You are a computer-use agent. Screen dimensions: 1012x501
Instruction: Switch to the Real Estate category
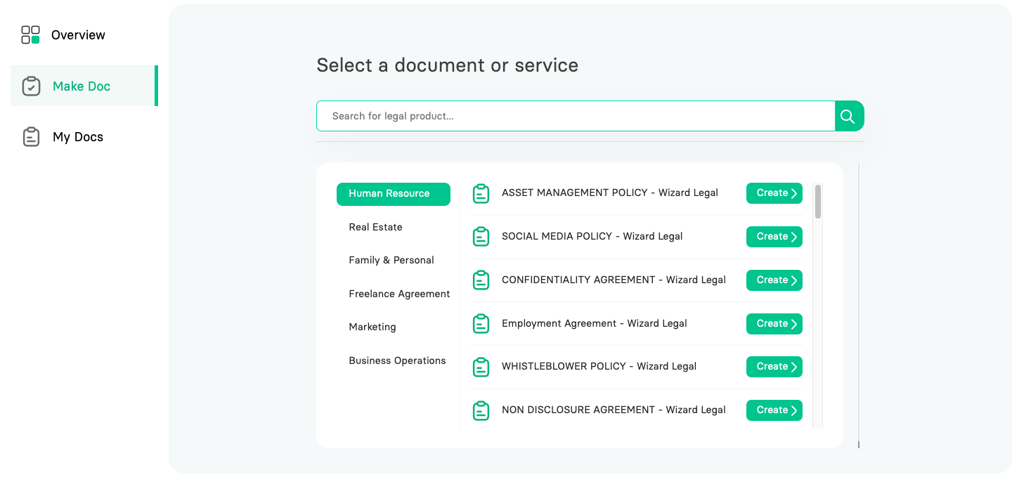click(375, 227)
